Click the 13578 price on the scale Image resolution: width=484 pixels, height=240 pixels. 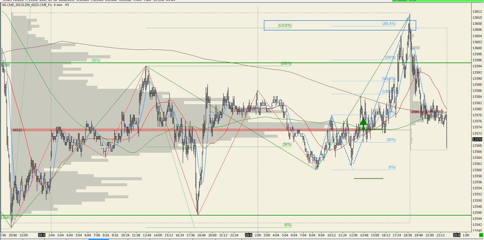point(477,115)
